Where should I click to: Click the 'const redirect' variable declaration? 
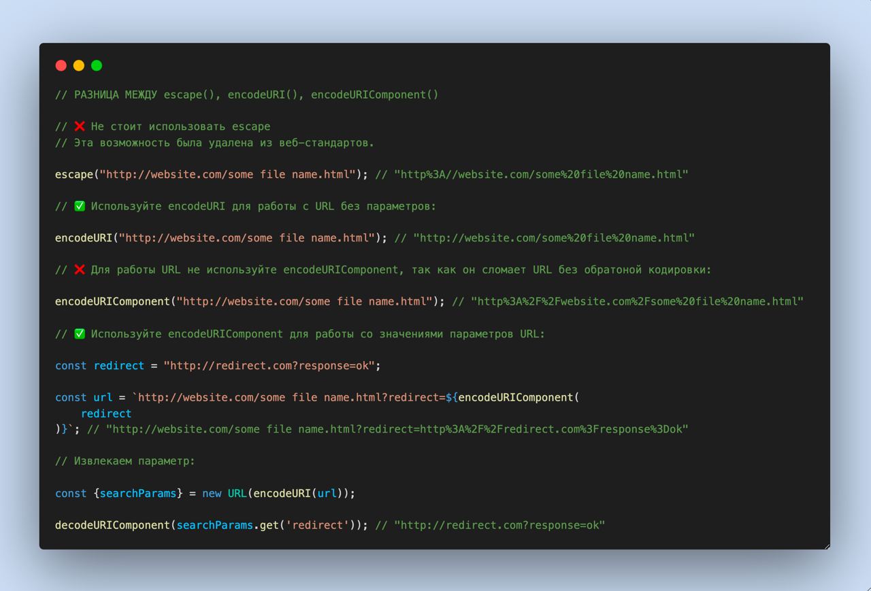click(99, 366)
